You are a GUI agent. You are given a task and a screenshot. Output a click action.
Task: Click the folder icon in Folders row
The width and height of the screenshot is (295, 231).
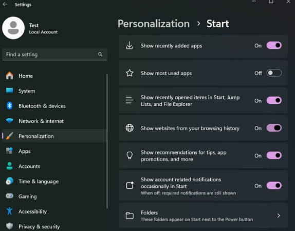[x=130, y=216]
